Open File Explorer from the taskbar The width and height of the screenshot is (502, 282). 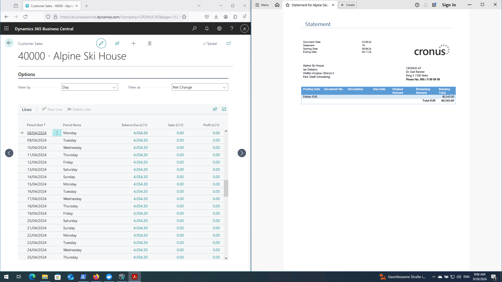[45, 277]
